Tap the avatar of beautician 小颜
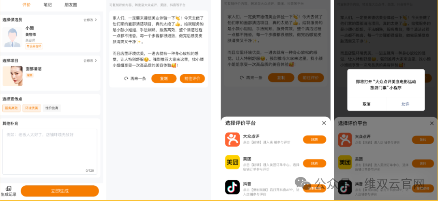This screenshot has height=201, width=438. click(12, 37)
